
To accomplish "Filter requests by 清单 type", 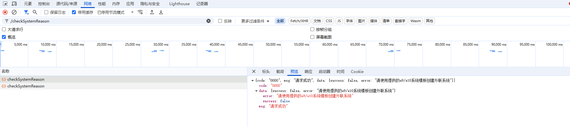I will coord(386,21).
